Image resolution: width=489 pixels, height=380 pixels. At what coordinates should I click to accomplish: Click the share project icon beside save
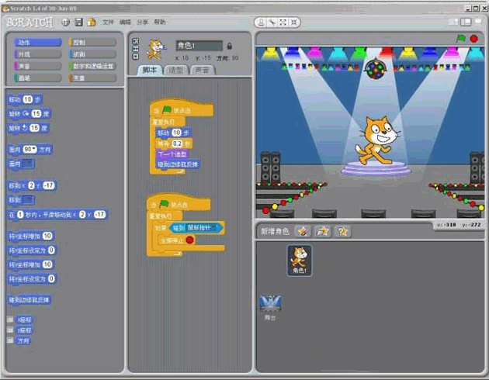pos(92,22)
